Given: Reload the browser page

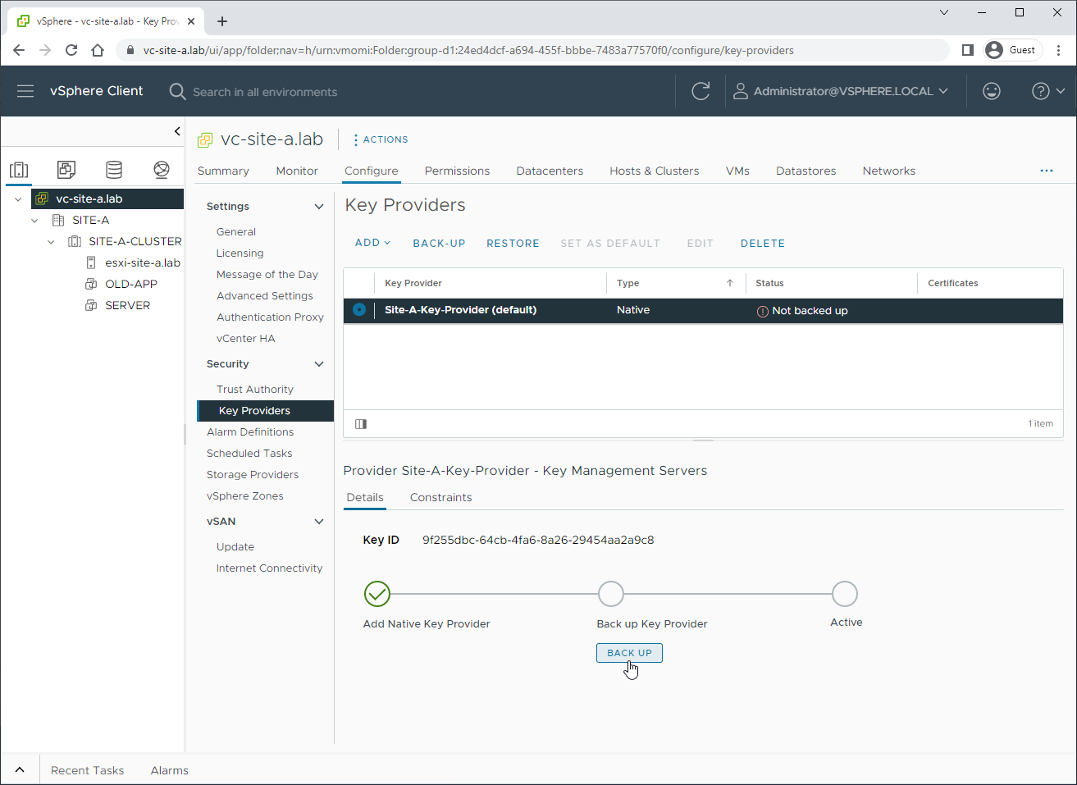Looking at the screenshot, I should point(71,50).
